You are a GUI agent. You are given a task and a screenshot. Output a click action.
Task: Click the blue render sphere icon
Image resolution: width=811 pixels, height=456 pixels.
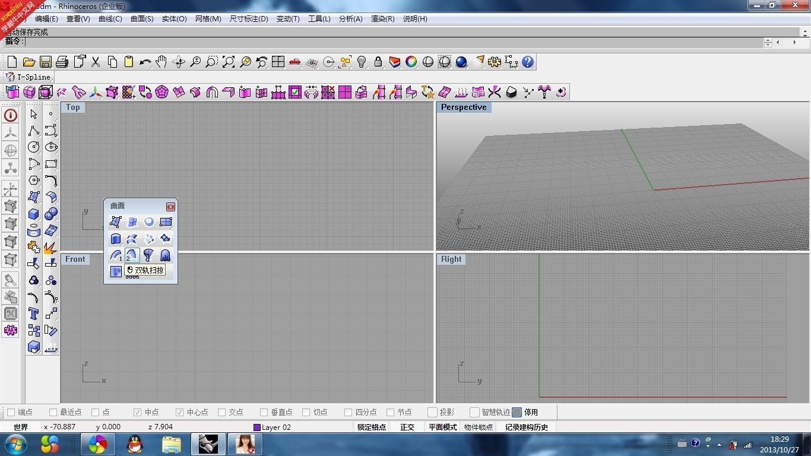pyautogui.click(x=461, y=62)
